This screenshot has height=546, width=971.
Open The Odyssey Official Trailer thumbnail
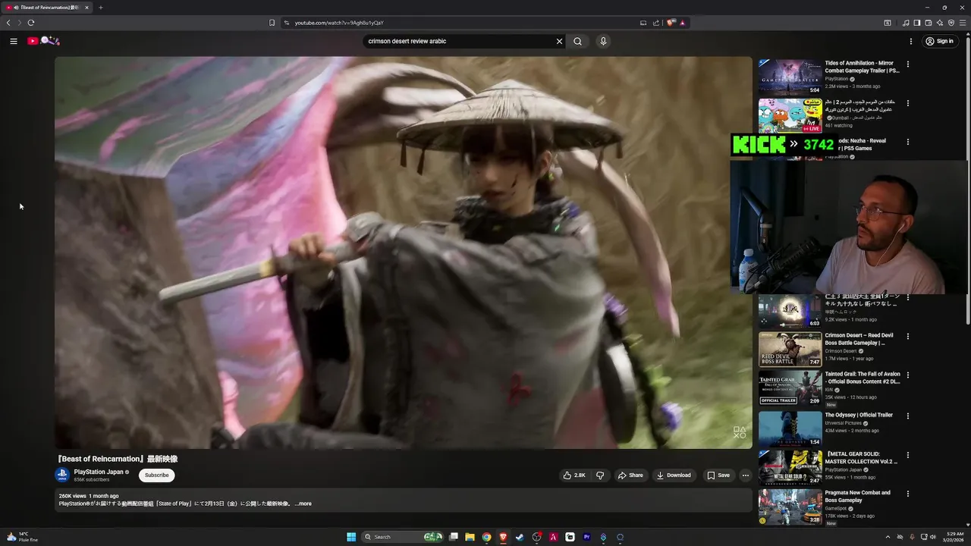[790, 428]
